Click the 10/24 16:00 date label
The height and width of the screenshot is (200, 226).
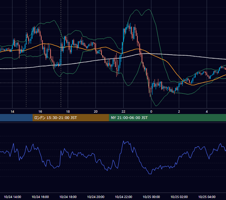coord(40,197)
